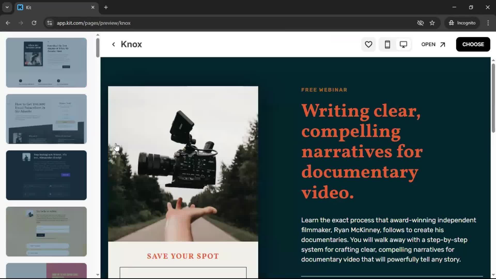Reload the current page

tap(34, 23)
